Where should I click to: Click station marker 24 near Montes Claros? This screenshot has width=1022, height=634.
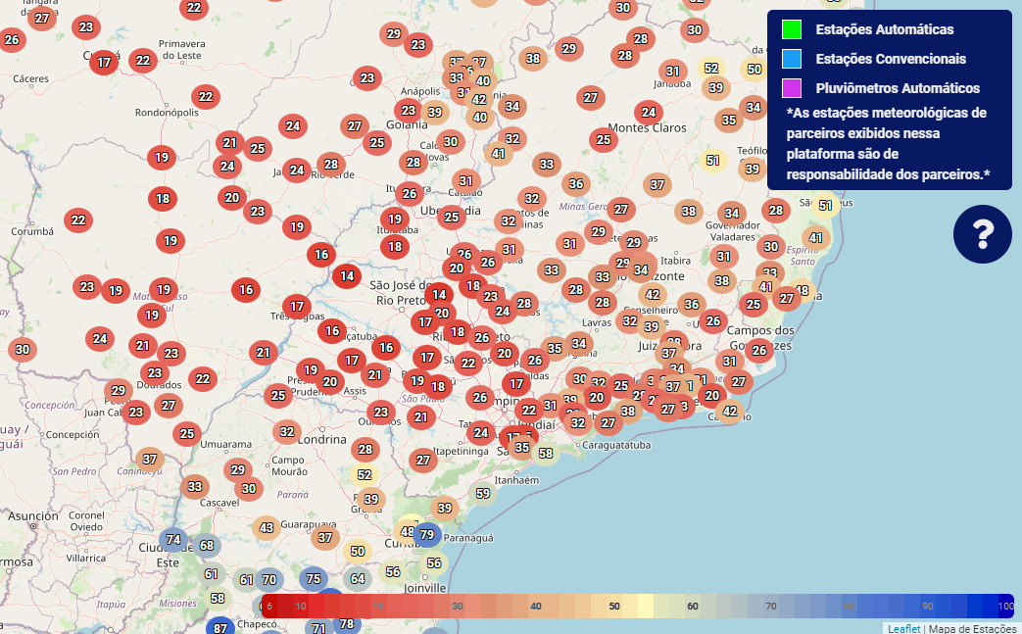click(x=649, y=112)
